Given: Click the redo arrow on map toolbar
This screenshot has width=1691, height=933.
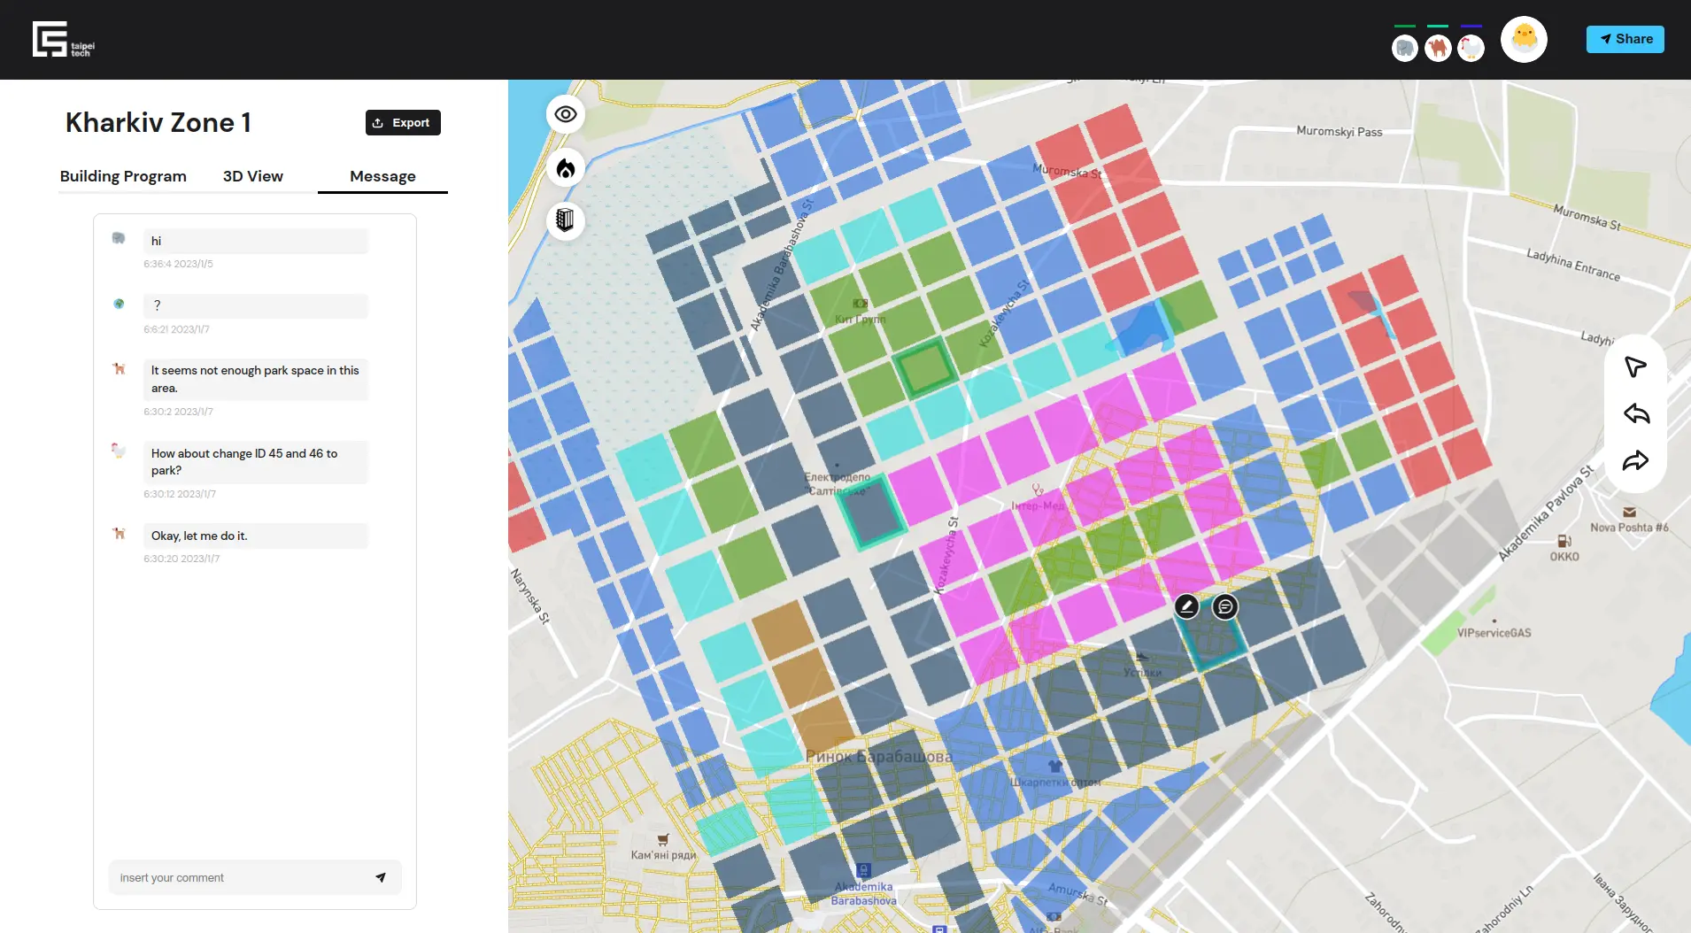Looking at the screenshot, I should pyautogui.click(x=1635, y=460).
